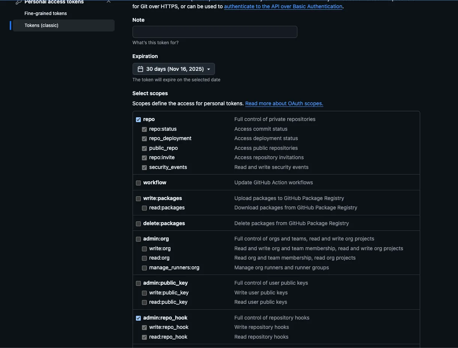458x348 pixels.
Task: Enable the read:org checkbox
Action: click(x=144, y=258)
